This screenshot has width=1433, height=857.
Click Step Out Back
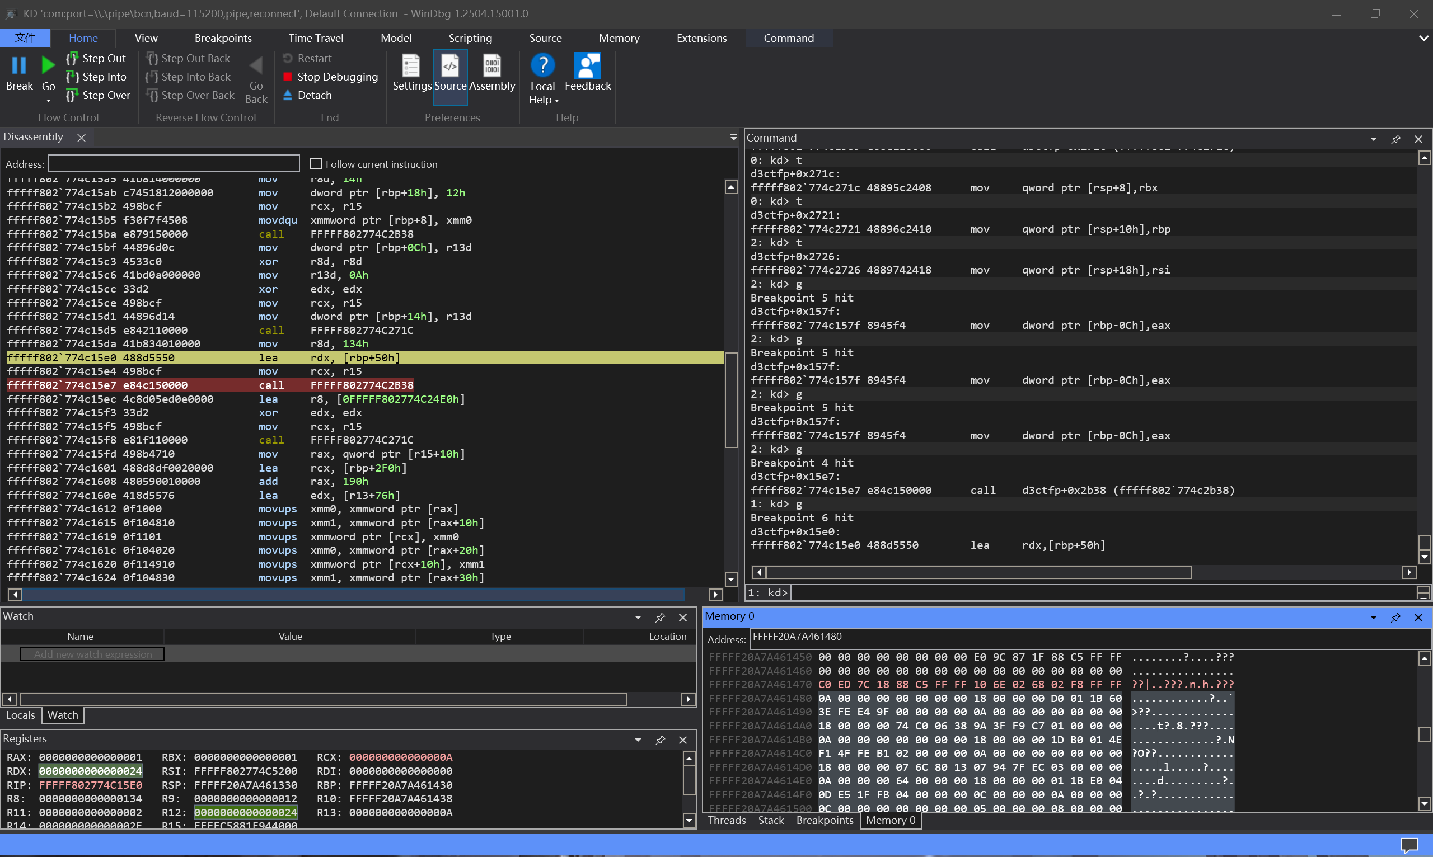tap(188, 58)
